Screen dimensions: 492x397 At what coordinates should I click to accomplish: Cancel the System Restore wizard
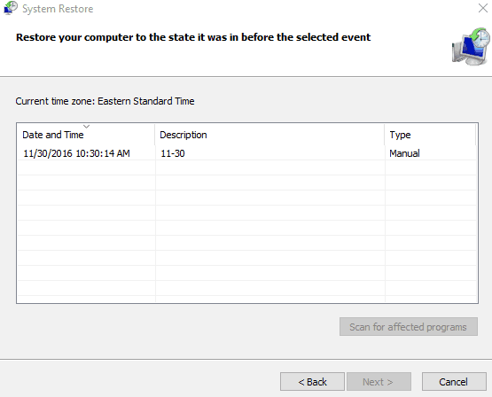tap(454, 382)
